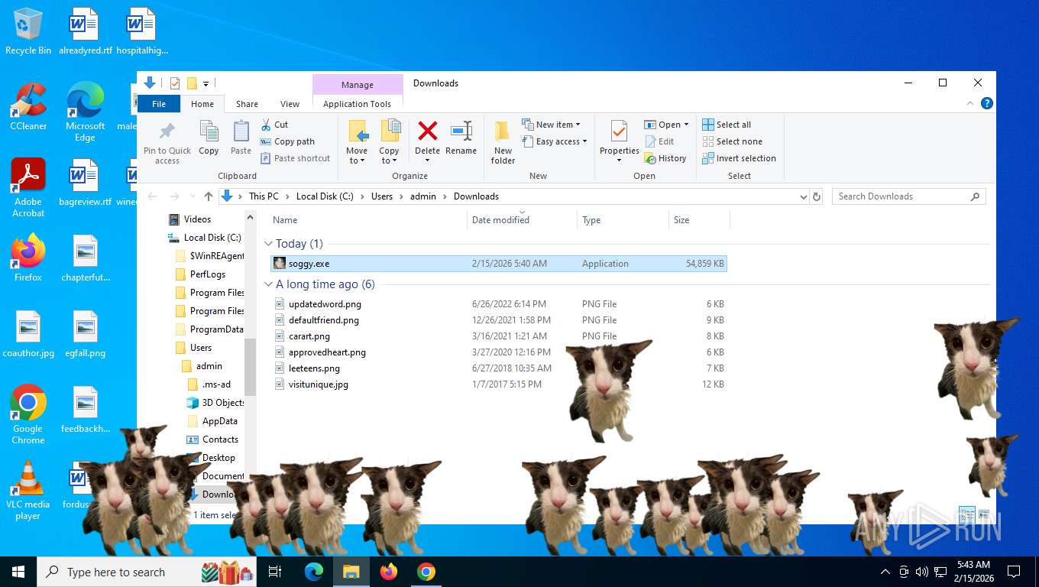Click Select all

click(727, 125)
